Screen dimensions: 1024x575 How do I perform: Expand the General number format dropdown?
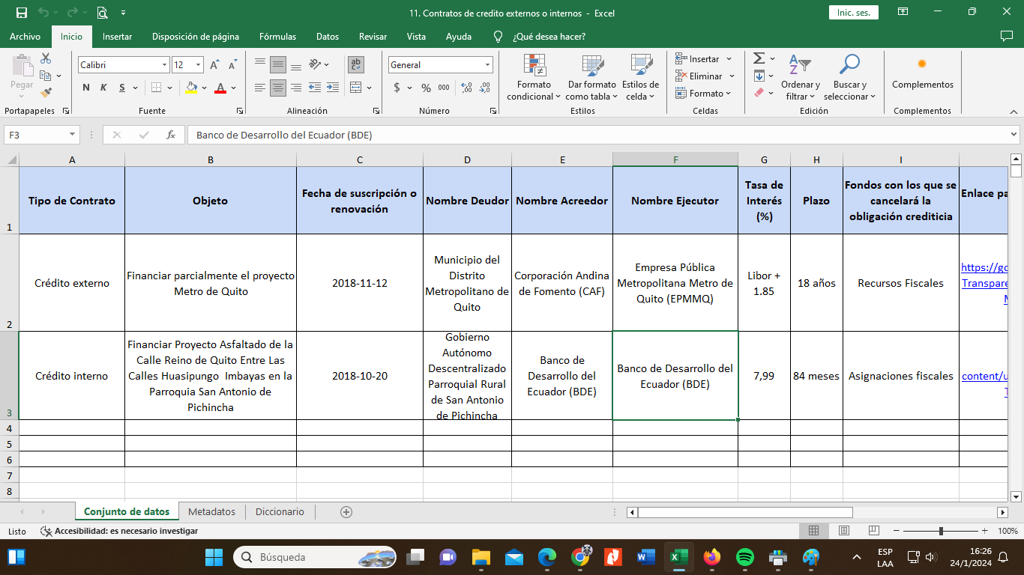487,65
